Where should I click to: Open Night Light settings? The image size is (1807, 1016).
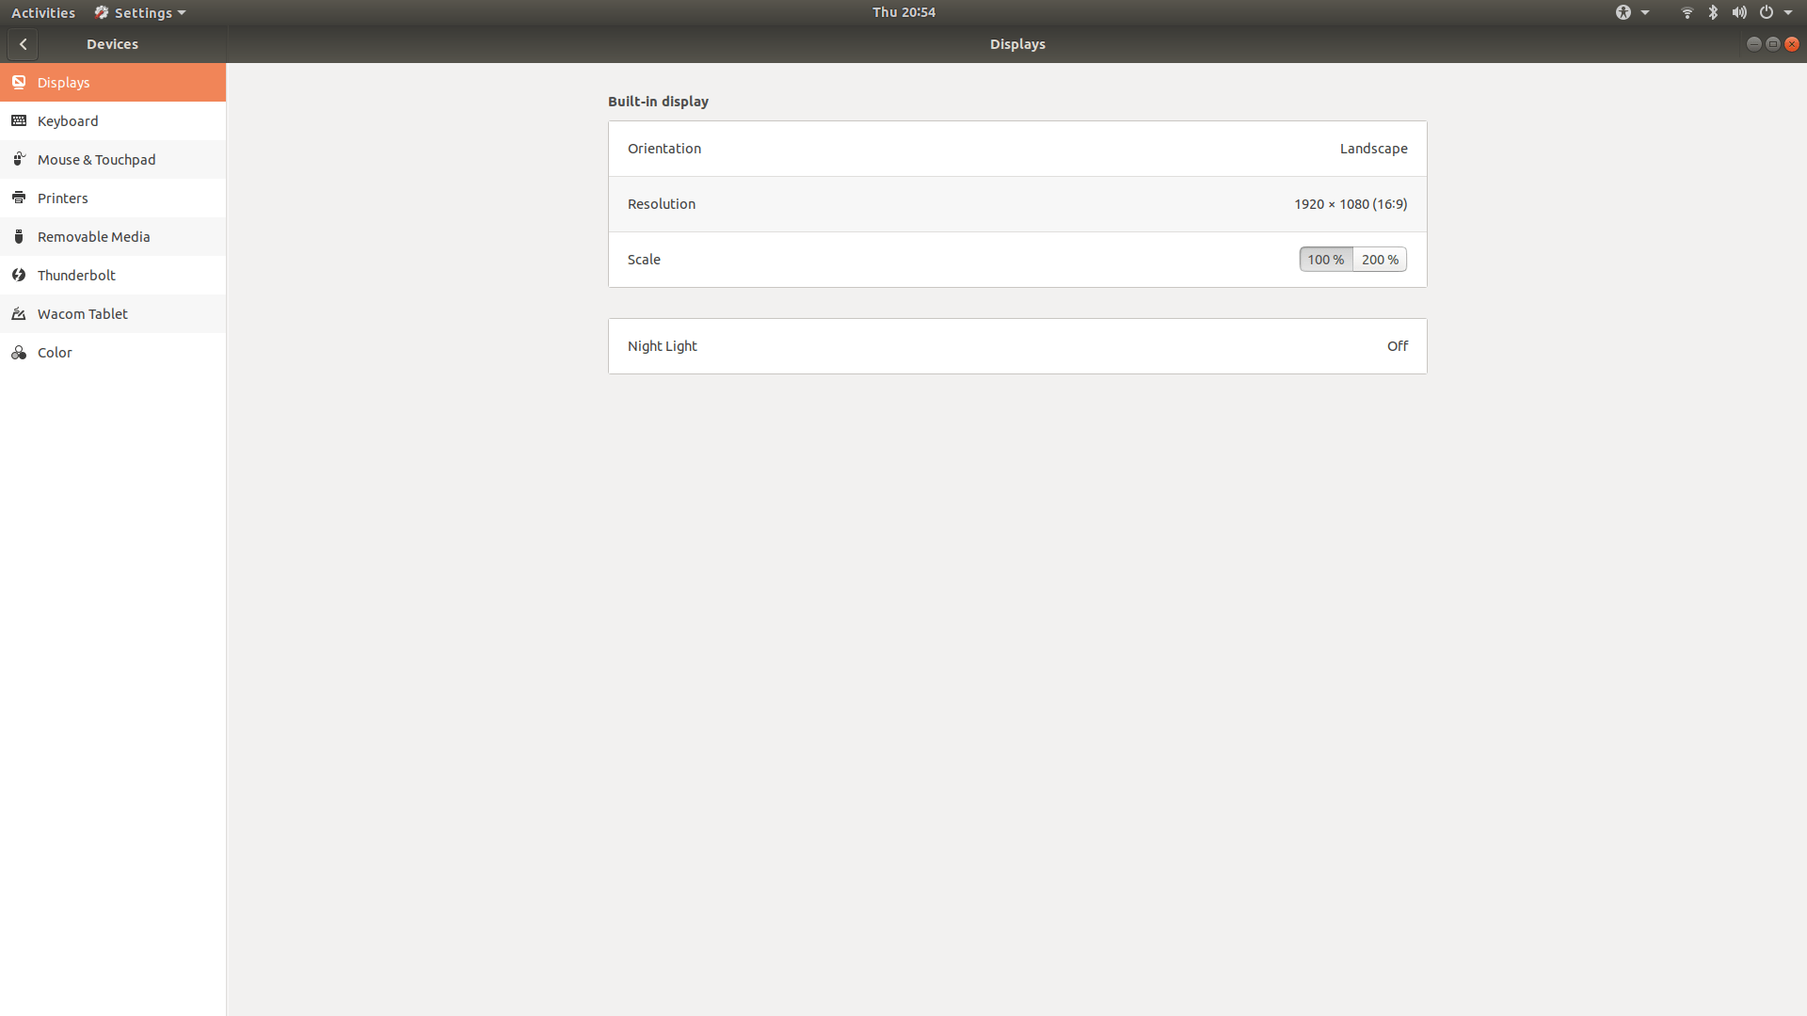coord(1017,345)
